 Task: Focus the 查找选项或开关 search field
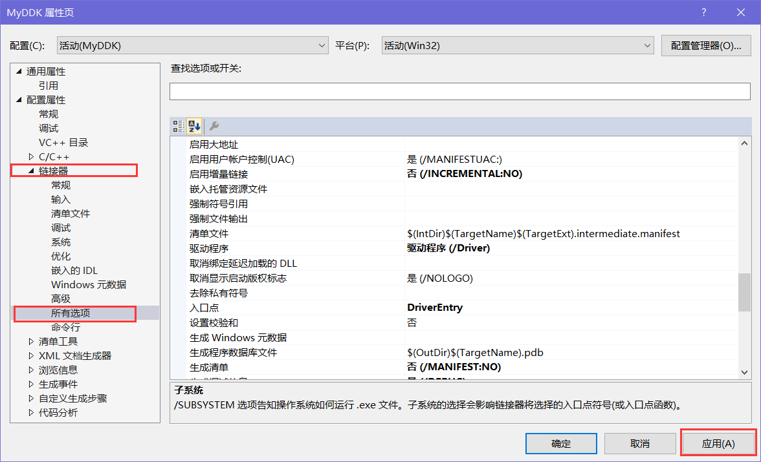(x=459, y=92)
